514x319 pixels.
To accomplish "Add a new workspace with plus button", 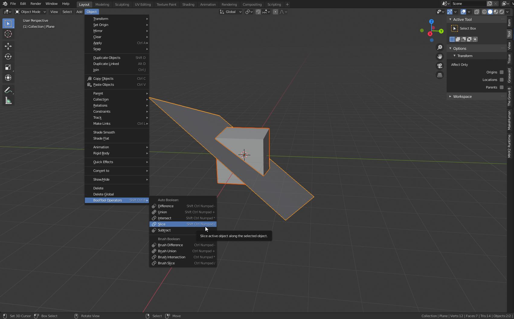I will [x=287, y=4].
